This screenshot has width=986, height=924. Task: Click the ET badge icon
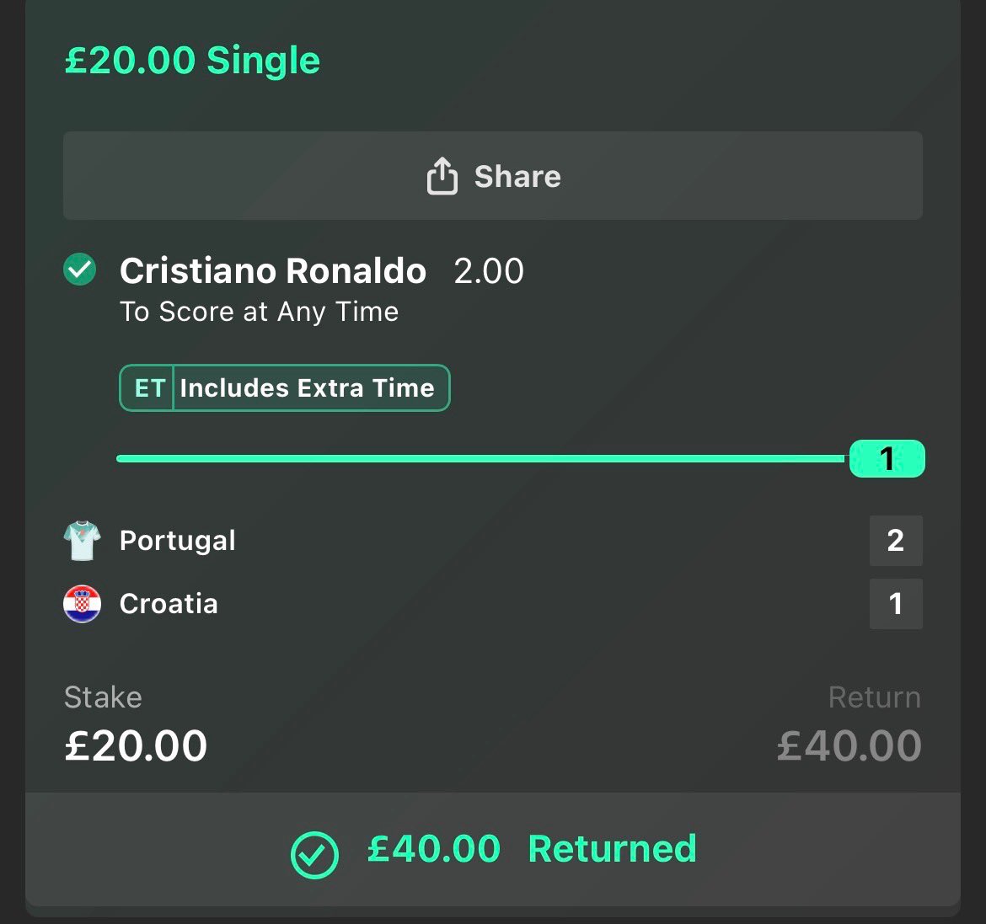[150, 387]
